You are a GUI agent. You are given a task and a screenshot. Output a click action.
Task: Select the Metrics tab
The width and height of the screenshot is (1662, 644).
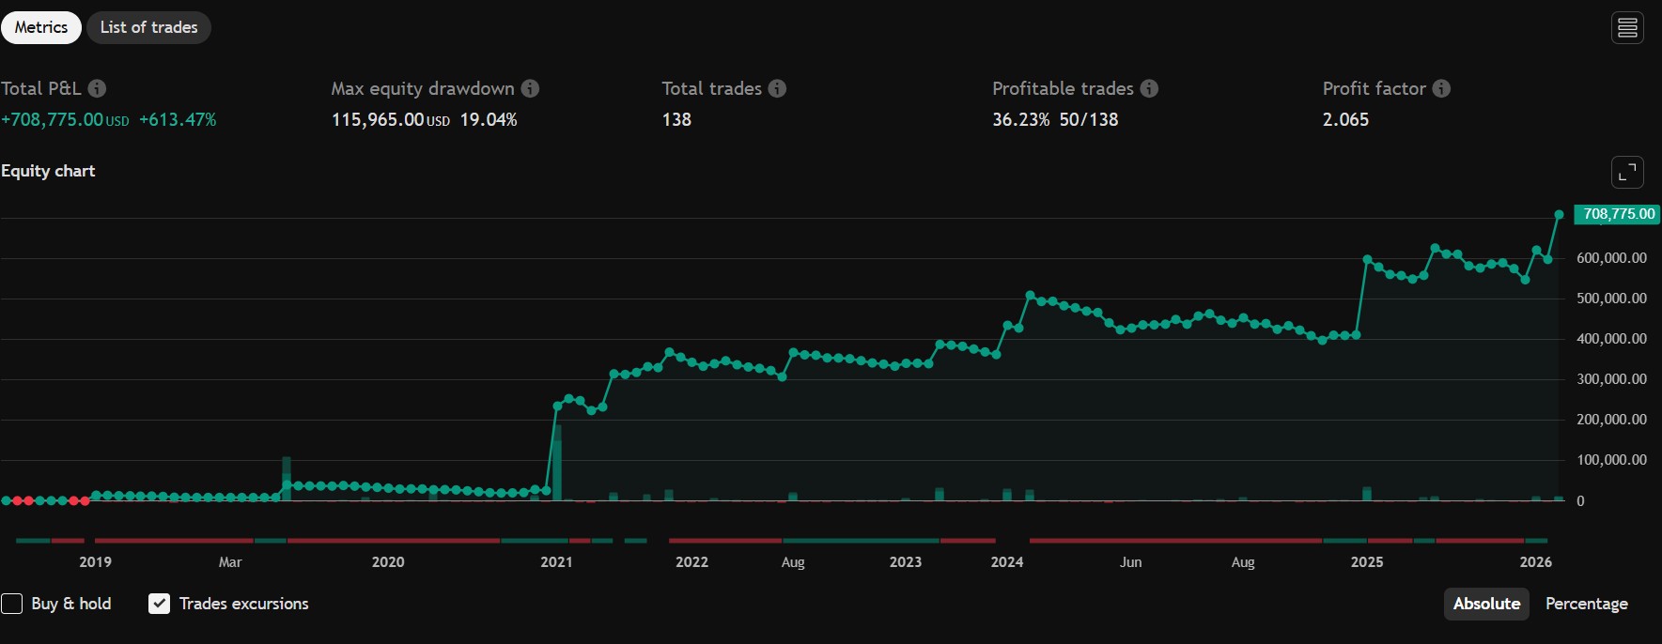tap(41, 27)
